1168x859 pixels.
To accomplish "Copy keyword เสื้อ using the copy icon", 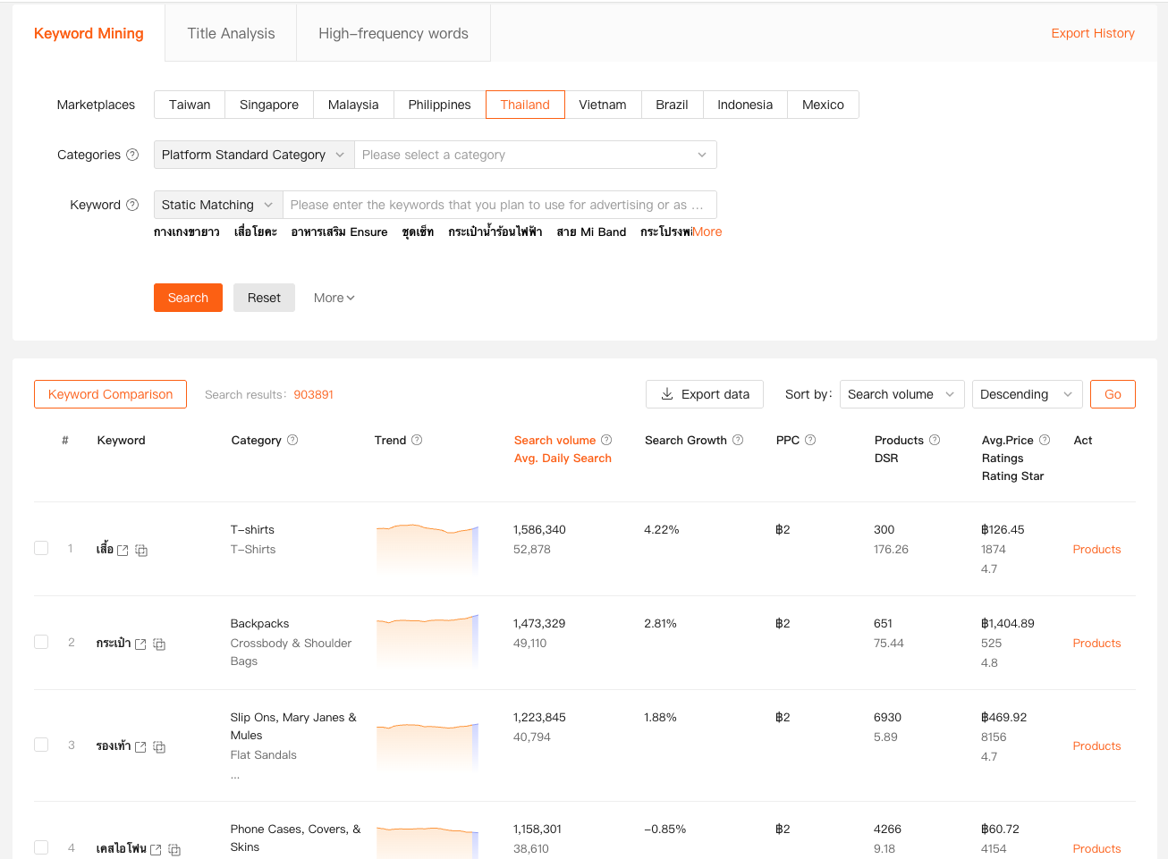I will [141, 551].
